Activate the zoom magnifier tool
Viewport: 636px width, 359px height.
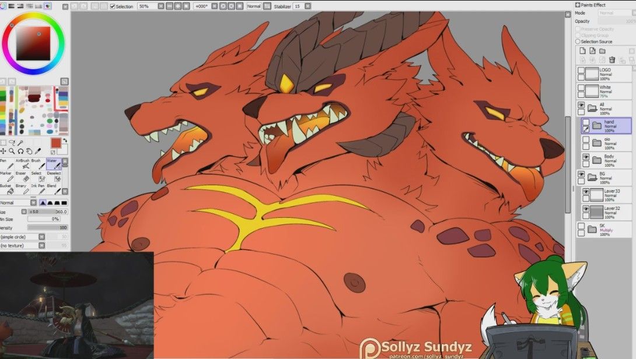click(12, 151)
